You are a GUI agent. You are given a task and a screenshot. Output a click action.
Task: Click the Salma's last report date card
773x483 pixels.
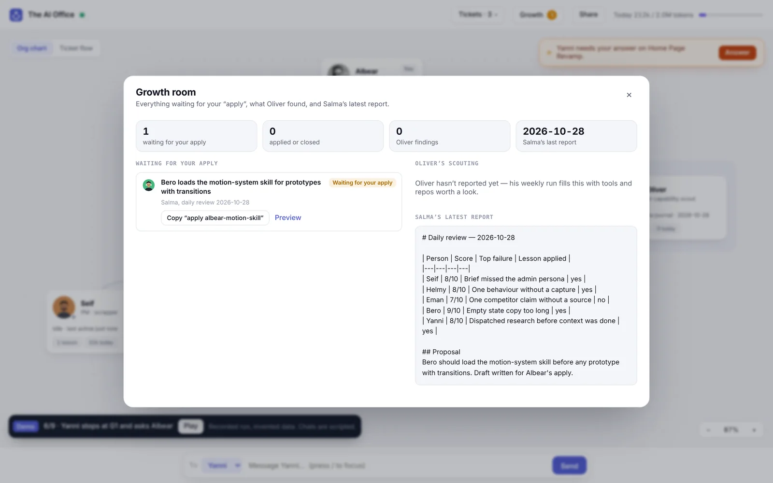(576, 136)
